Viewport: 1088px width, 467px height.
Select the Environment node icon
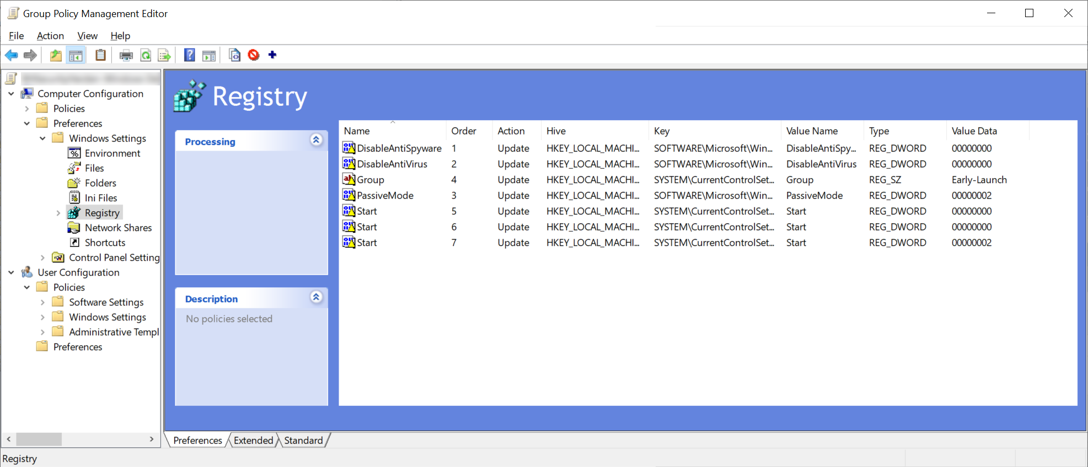[74, 153]
